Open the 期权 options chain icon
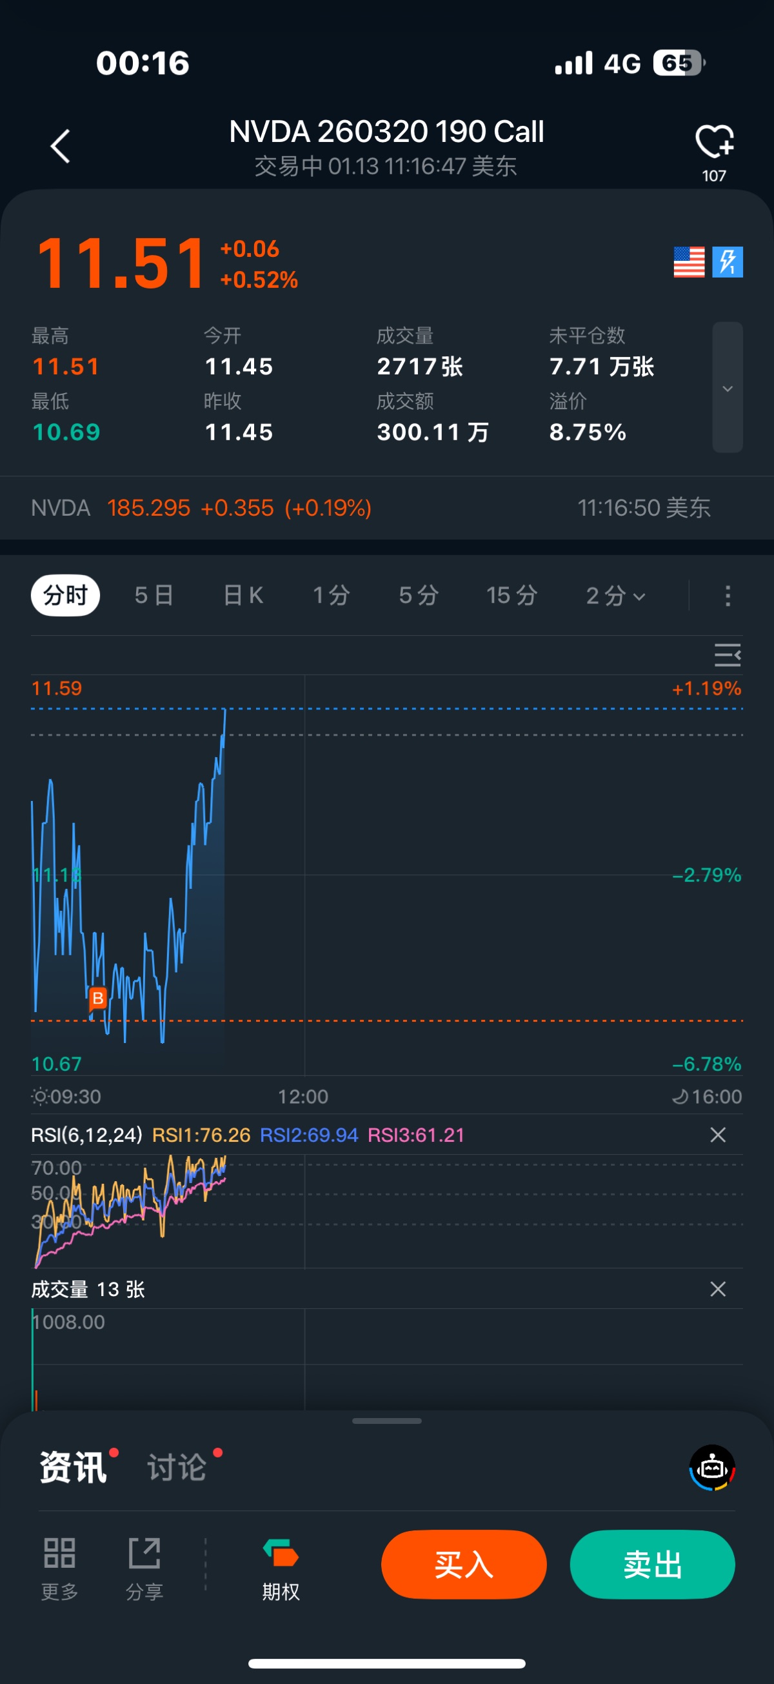This screenshot has height=1684, width=774. pyautogui.click(x=281, y=1567)
